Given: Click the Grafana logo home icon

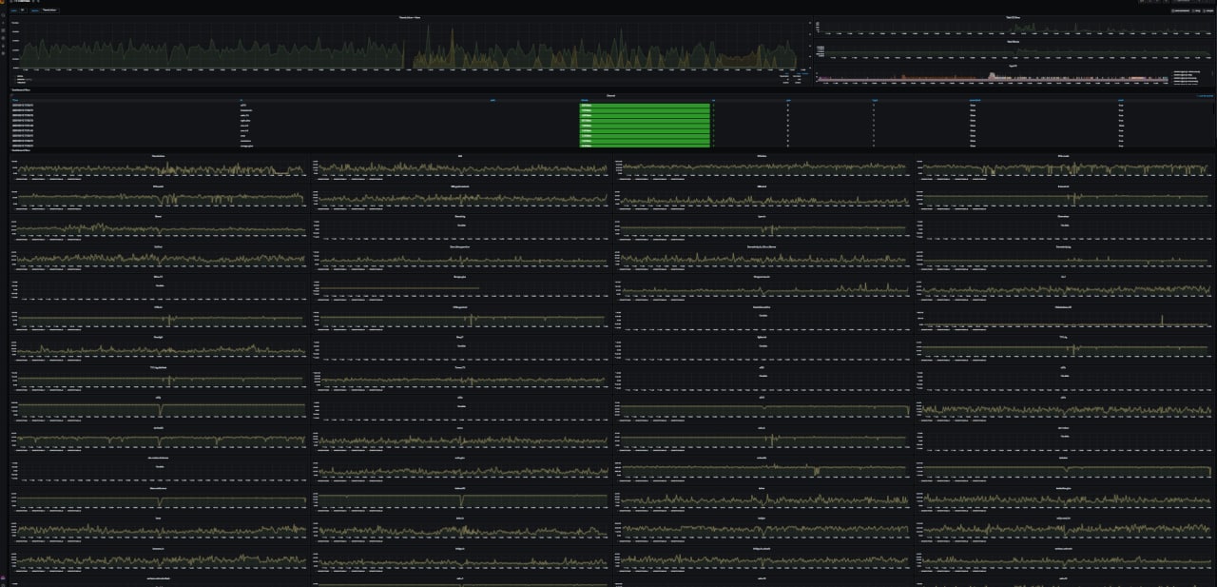Looking at the screenshot, I should tap(2, 2).
